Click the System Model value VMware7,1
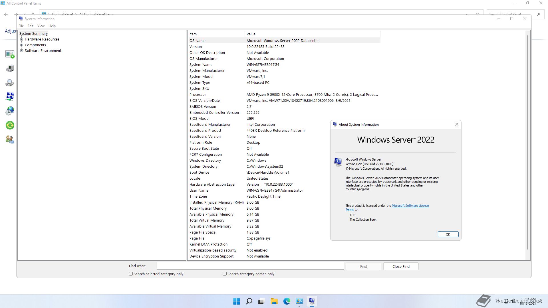 (255, 77)
